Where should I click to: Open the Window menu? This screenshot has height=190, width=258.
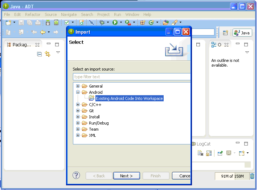pos(132,14)
